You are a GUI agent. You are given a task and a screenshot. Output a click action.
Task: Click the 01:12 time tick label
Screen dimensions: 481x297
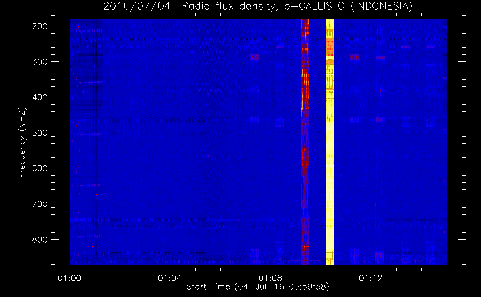371,278
